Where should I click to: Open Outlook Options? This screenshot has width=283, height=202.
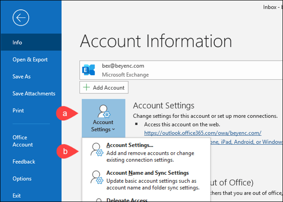[x=22, y=179]
